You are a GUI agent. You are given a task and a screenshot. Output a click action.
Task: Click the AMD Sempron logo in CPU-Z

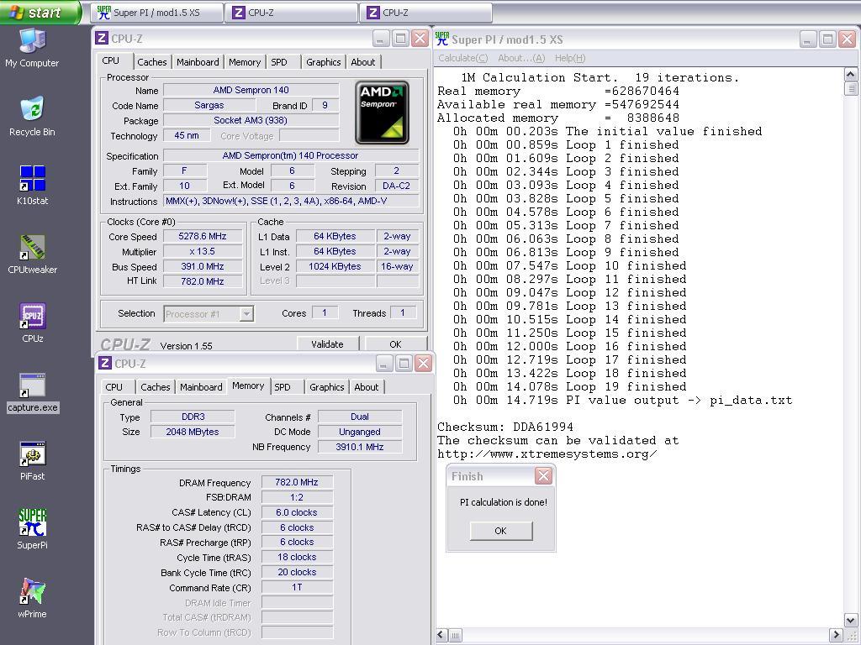click(383, 113)
